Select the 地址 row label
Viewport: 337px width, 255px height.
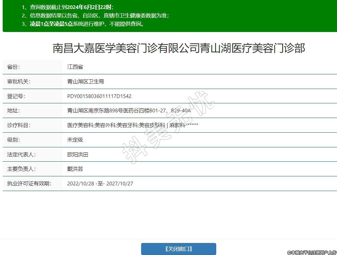pyautogui.click(x=14, y=110)
